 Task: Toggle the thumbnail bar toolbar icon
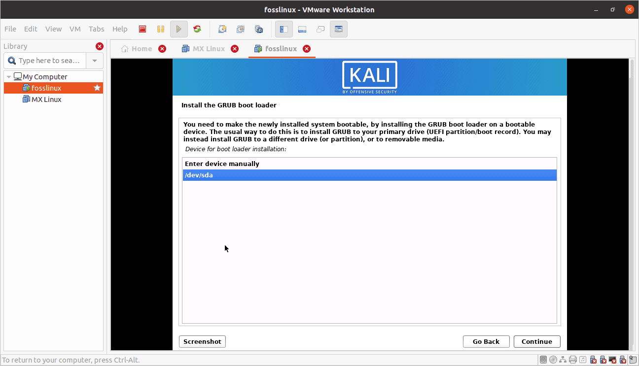tap(302, 29)
